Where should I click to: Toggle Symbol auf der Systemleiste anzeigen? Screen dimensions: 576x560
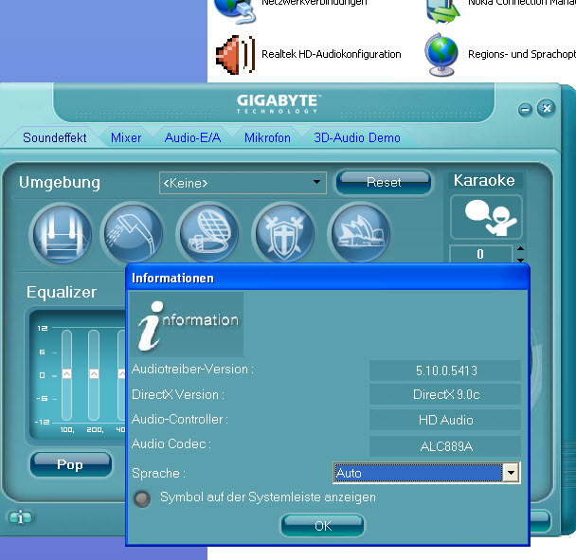click(142, 498)
